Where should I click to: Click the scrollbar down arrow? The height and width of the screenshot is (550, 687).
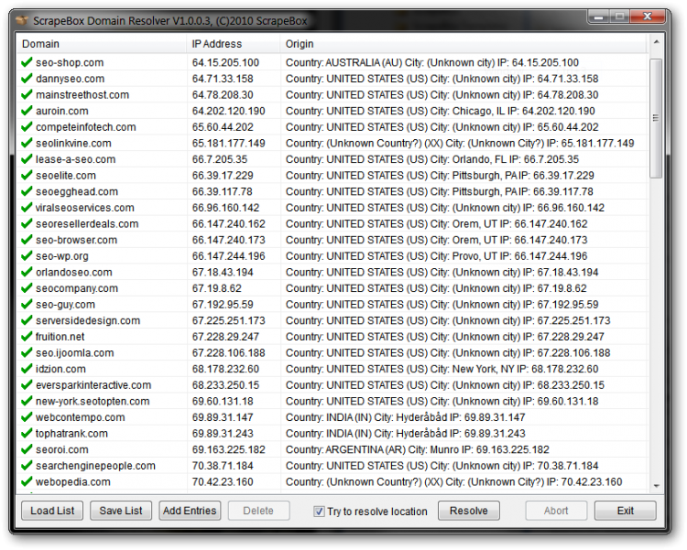pos(656,486)
